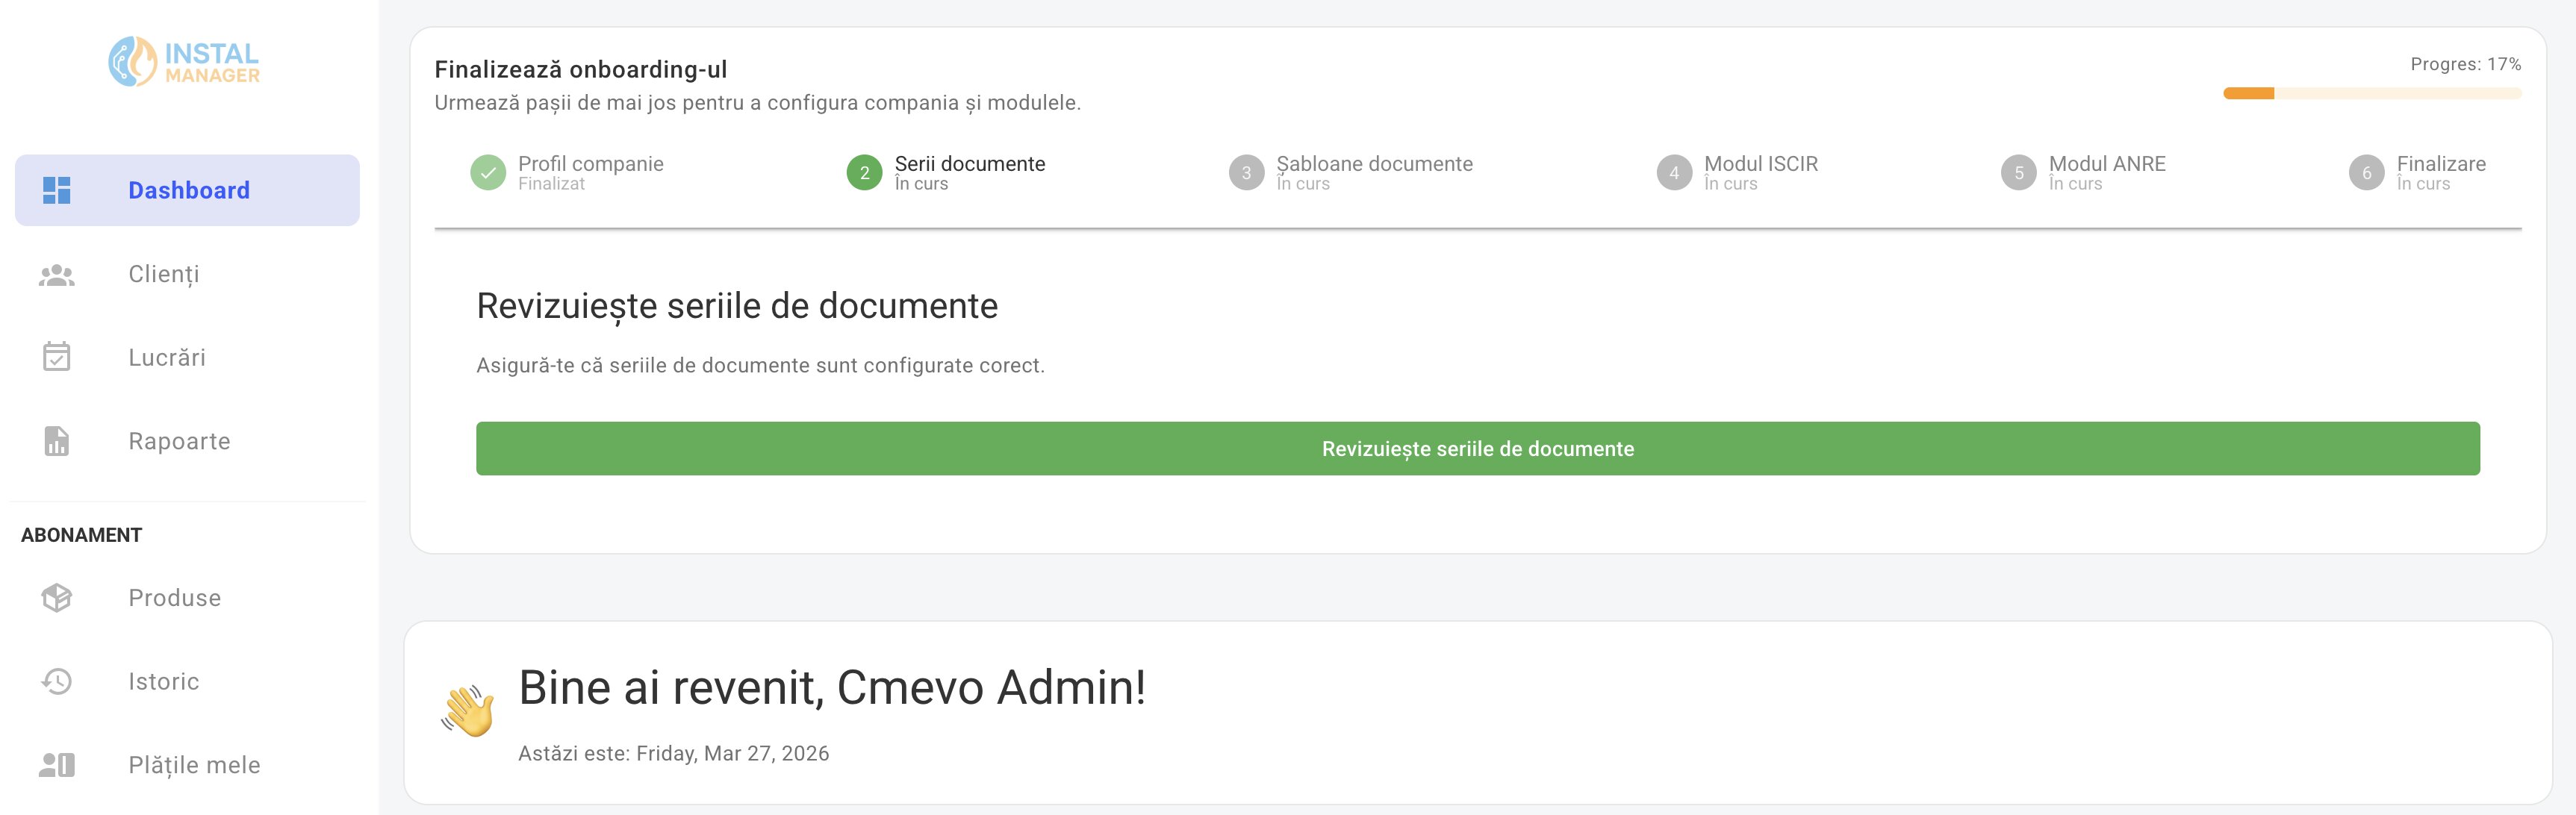This screenshot has height=815, width=2576.
Task: Click the Bine ai revenit welcome heading
Action: (x=831, y=687)
